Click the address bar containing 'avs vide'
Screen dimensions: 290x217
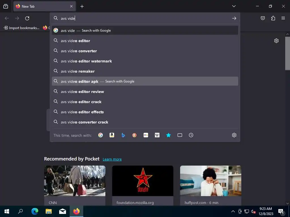(x=145, y=18)
